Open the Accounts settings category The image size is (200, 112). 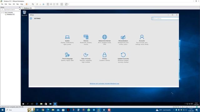[x=142, y=40]
